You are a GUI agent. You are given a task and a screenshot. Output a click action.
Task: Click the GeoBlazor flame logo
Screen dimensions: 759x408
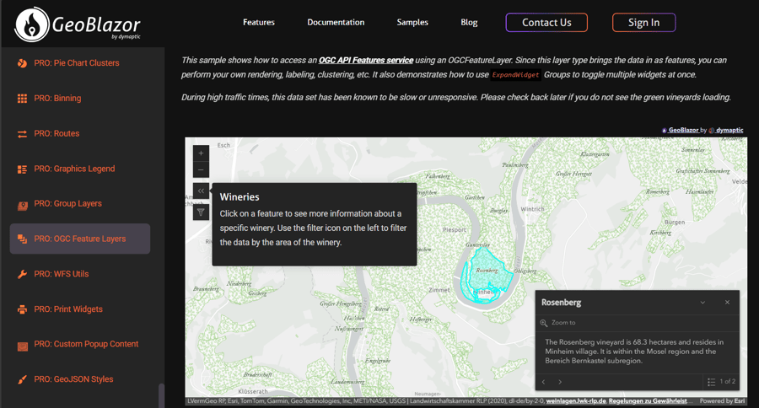coord(32,24)
